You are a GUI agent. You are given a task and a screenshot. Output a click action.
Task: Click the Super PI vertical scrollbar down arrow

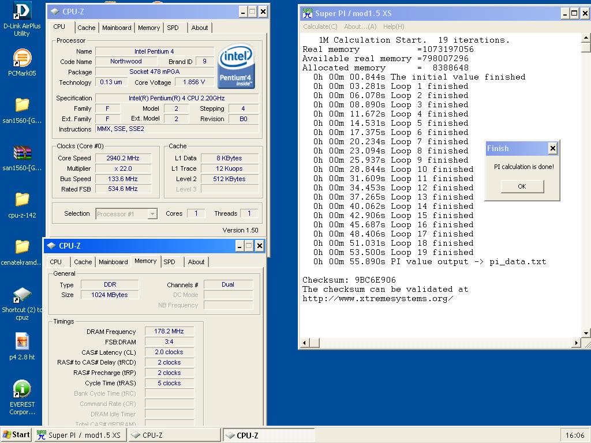coord(586,333)
